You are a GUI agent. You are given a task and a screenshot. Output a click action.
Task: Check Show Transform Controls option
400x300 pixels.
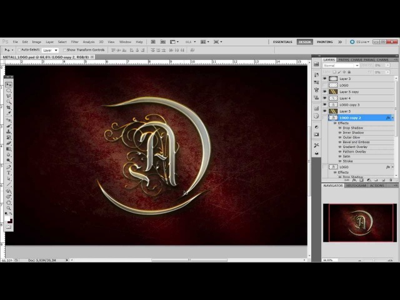pos(64,49)
